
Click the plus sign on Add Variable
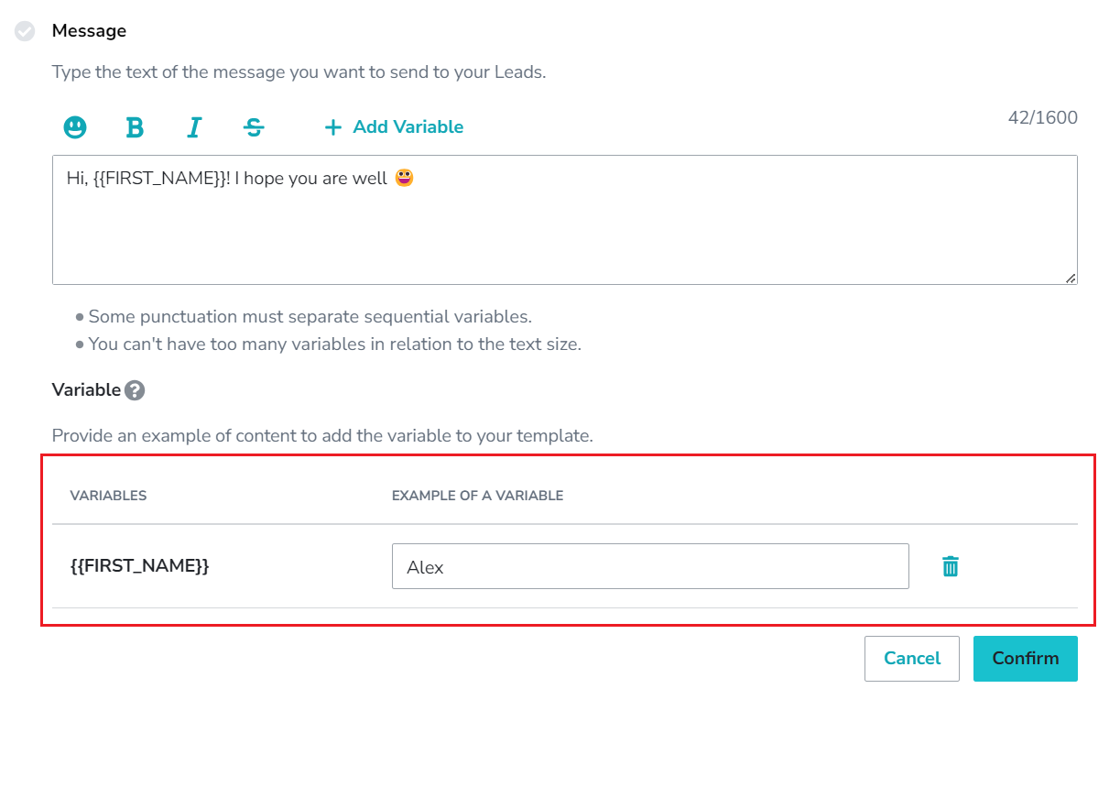coord(332,127)
